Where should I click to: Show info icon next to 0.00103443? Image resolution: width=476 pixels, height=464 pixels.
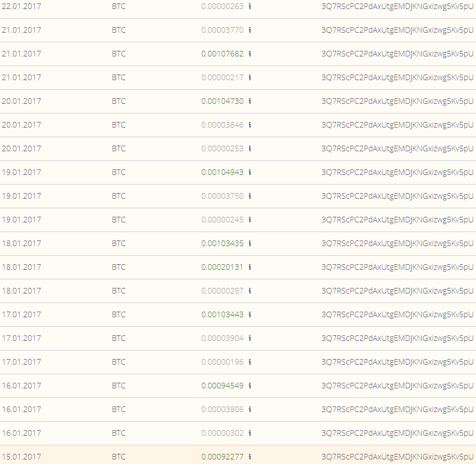pyautogui.click(x=250, y=314)
